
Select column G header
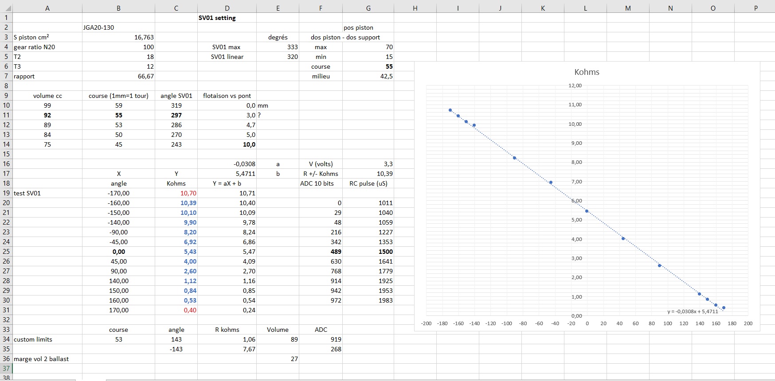[x=368, y=8]
